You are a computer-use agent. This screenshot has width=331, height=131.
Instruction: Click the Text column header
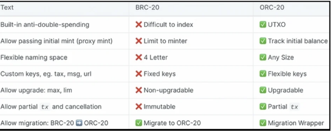click(x=7, y=7)
